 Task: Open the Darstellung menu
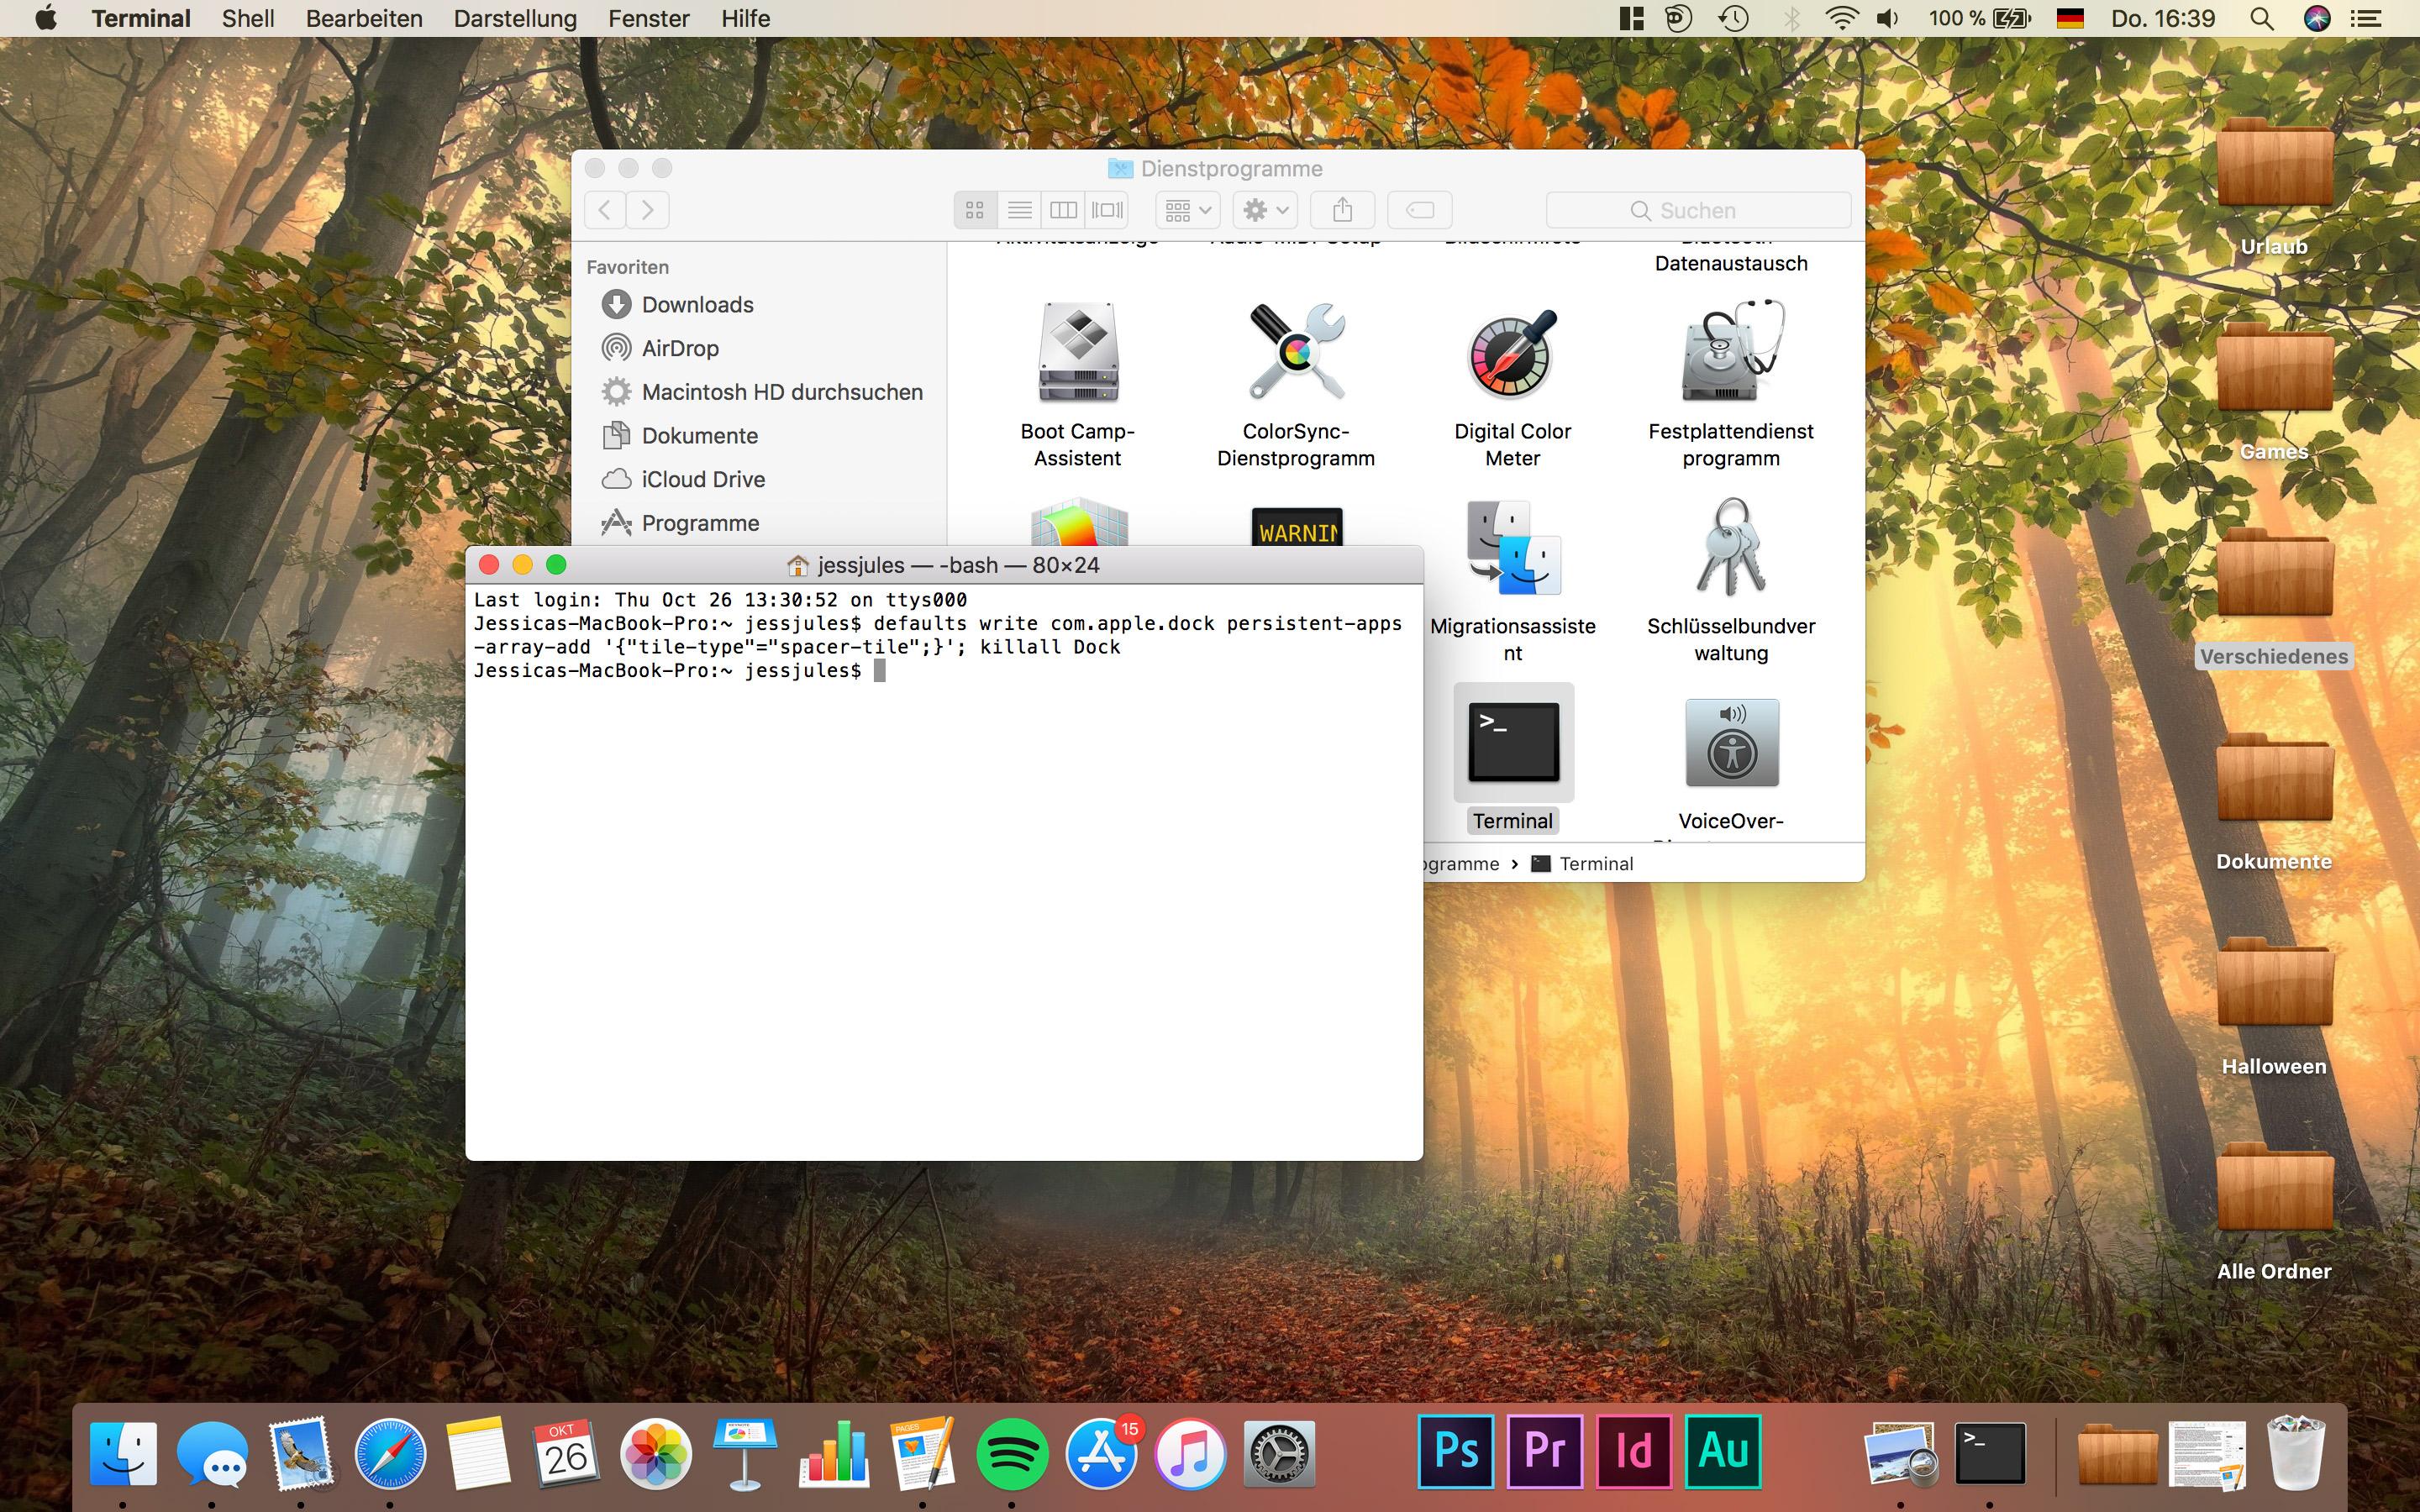pos(515,18)
